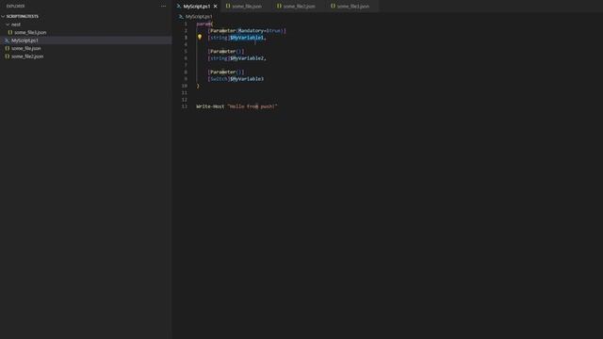Screen dimensions: 603x339
Task: Click the lightbulb code action icon
Action: (200, 38)
